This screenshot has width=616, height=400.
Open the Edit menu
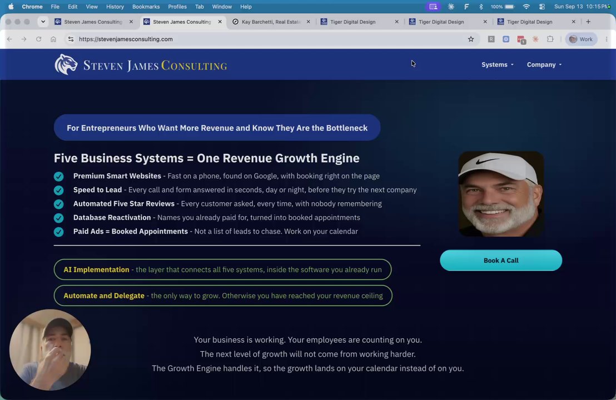point(72,7)
